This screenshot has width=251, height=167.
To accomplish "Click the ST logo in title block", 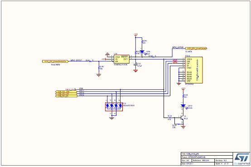I will coord(242,159).
